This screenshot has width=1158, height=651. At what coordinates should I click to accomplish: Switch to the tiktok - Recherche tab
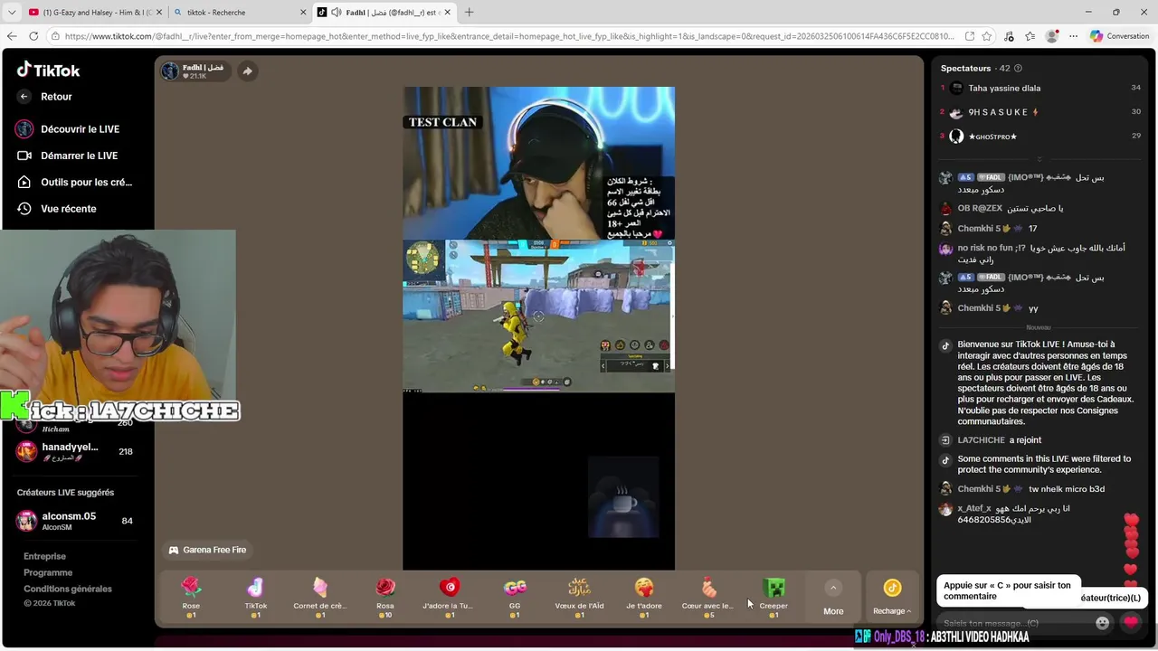[x=235, y=13]
